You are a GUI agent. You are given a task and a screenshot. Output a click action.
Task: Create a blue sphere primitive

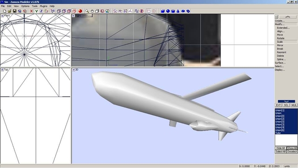point(168,11)
